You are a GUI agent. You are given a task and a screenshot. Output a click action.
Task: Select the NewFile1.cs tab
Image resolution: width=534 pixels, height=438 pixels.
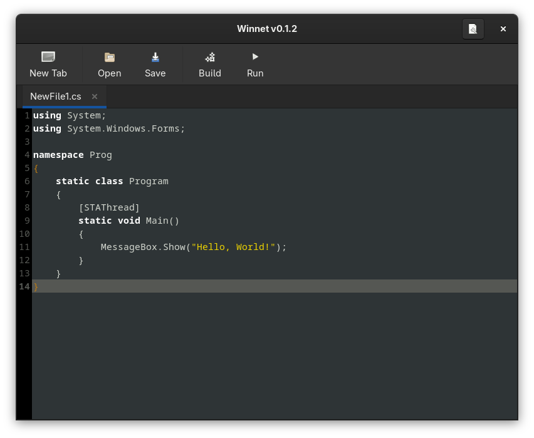click(x=56, y=96)
